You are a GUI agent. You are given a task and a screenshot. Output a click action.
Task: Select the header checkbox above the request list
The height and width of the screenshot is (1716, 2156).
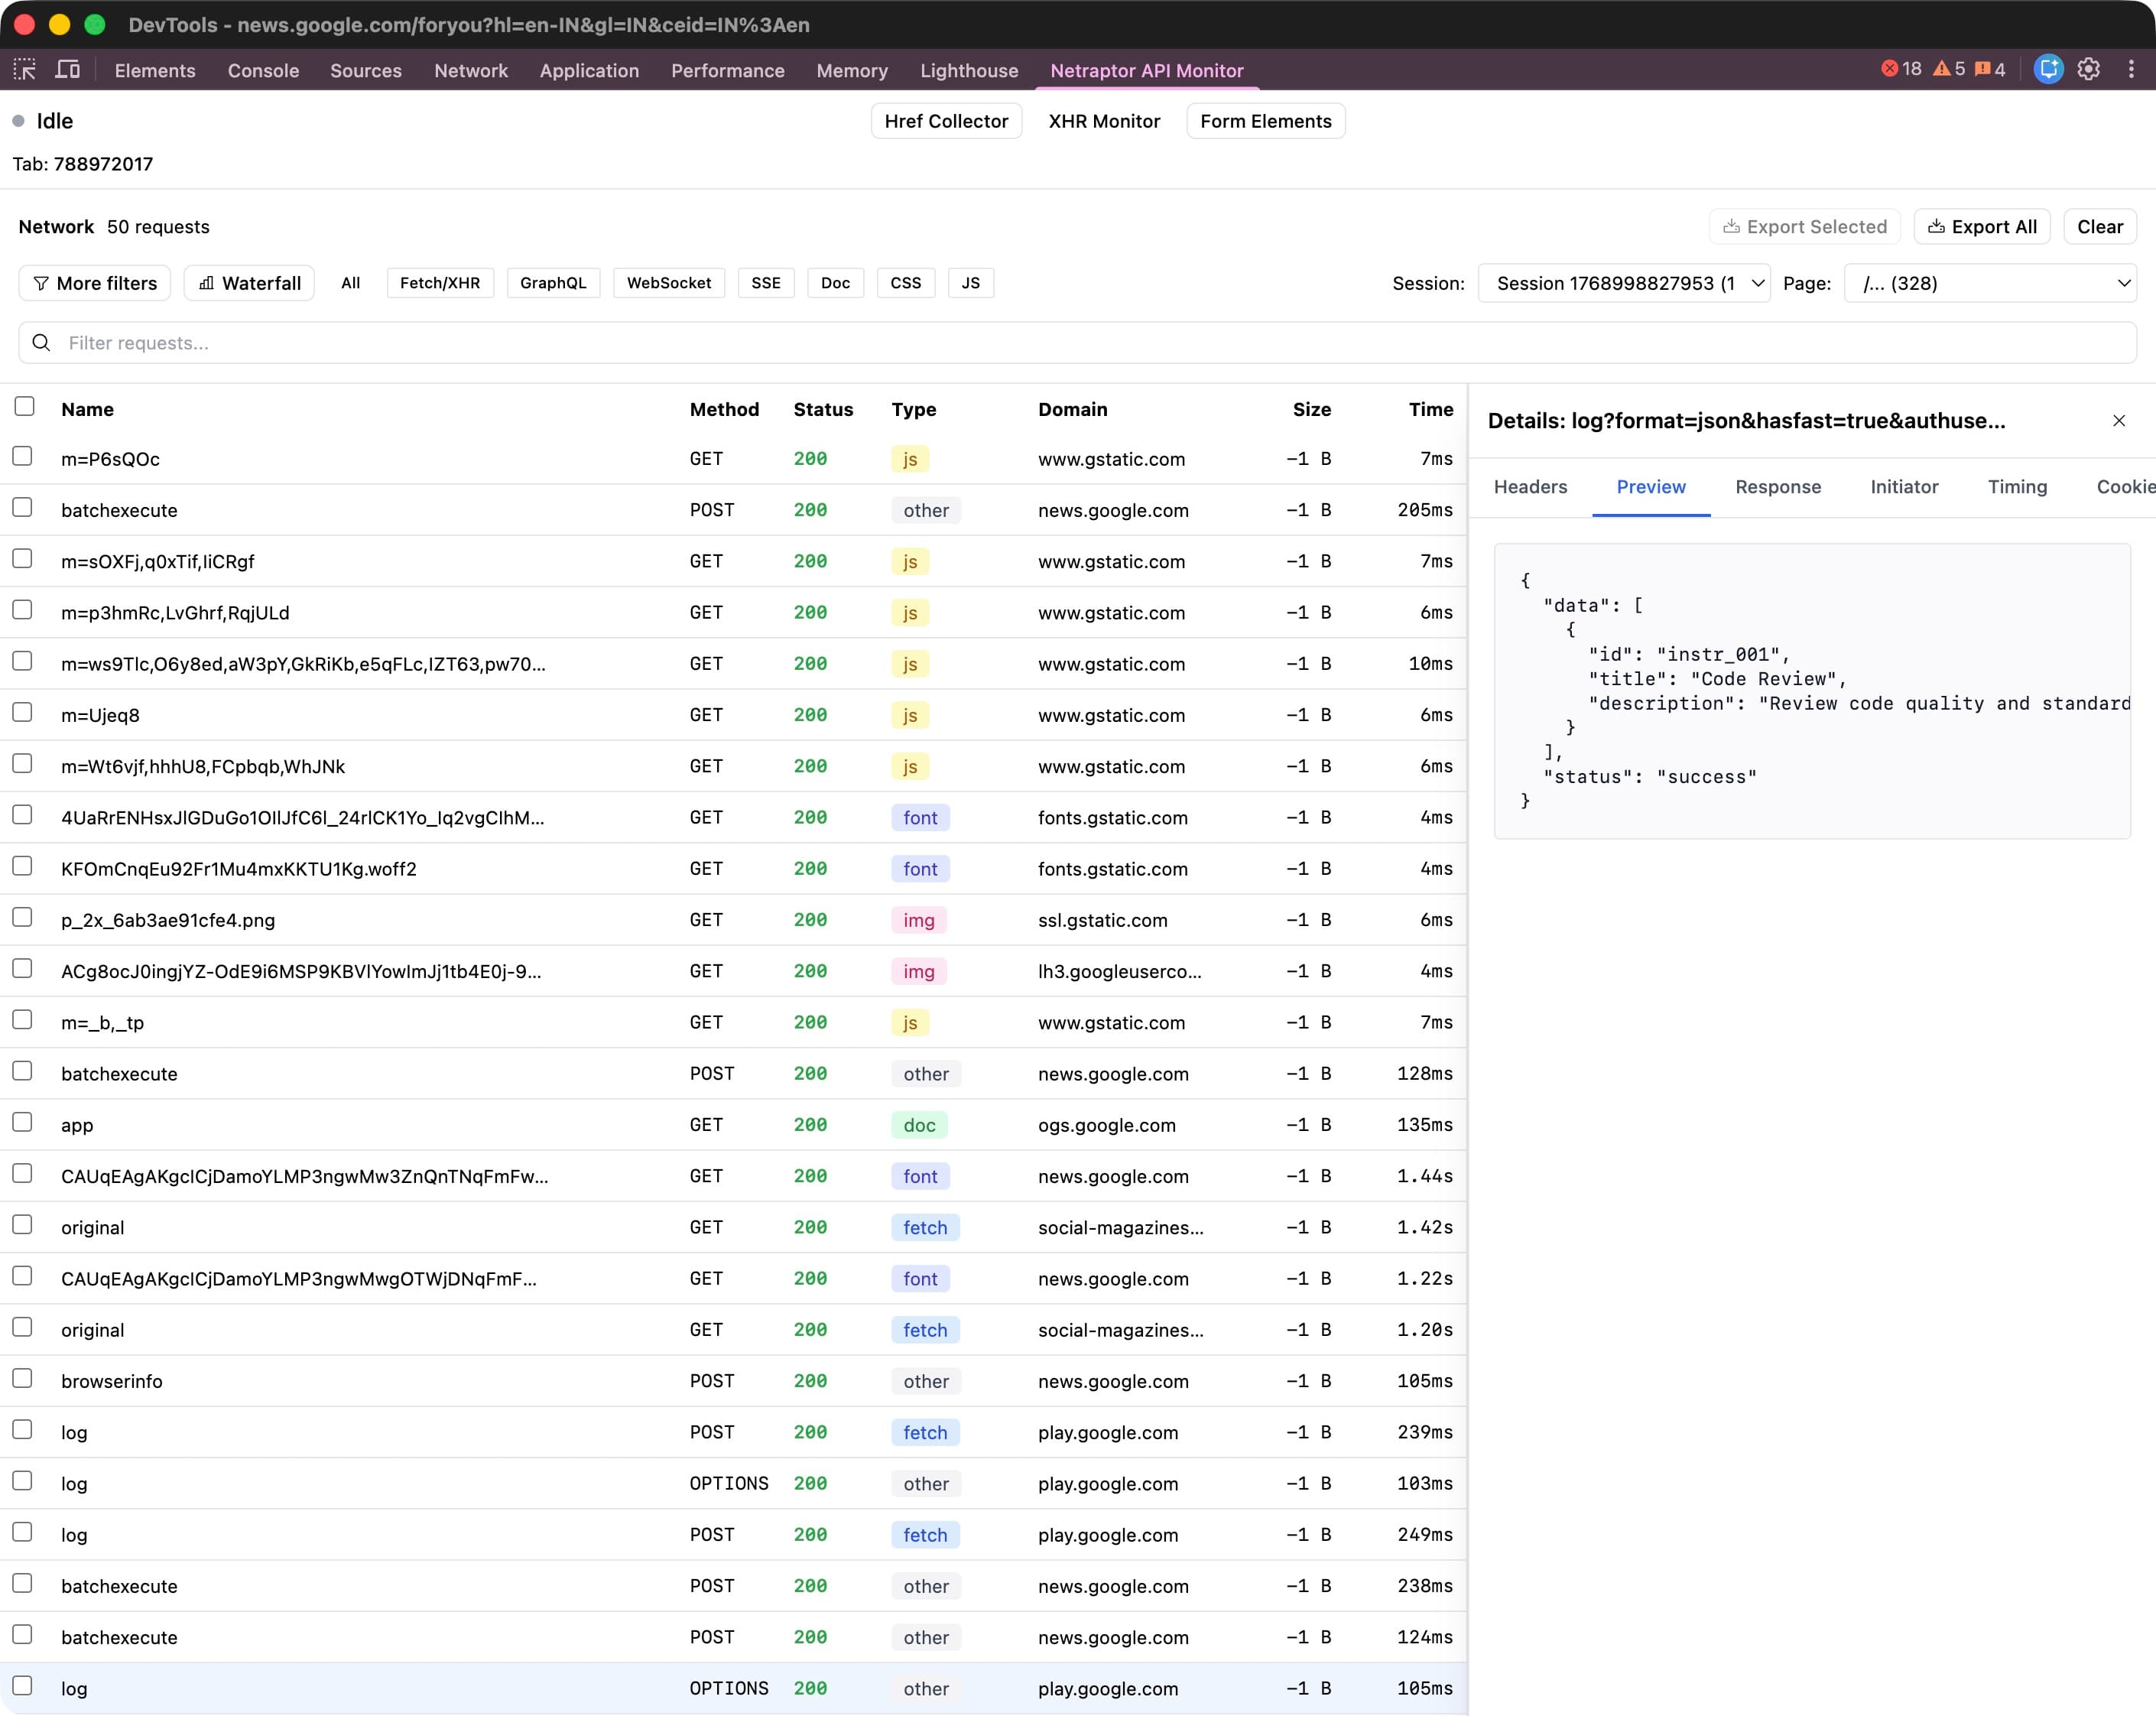(x=23, y=407)
